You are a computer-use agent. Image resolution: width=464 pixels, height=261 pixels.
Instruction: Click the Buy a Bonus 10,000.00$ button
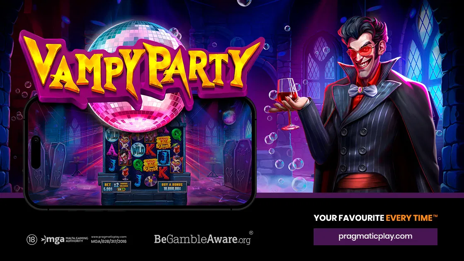pos(172,187)
